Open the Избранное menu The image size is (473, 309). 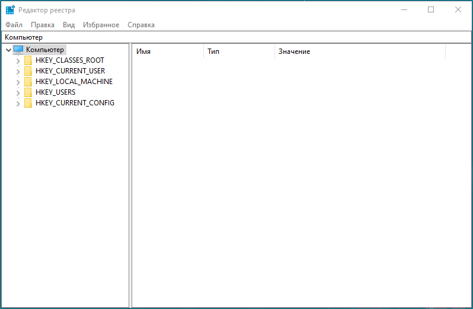click(101, 25)
